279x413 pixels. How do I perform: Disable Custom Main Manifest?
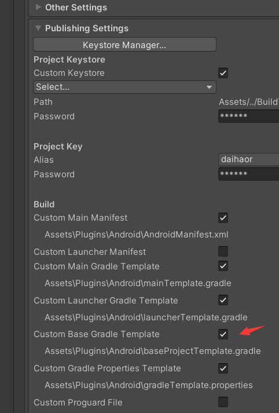223,218
